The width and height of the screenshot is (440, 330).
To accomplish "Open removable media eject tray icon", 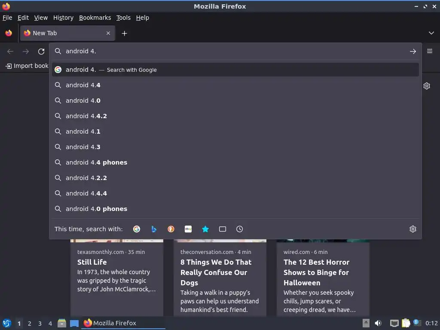I will click(366, 323).
